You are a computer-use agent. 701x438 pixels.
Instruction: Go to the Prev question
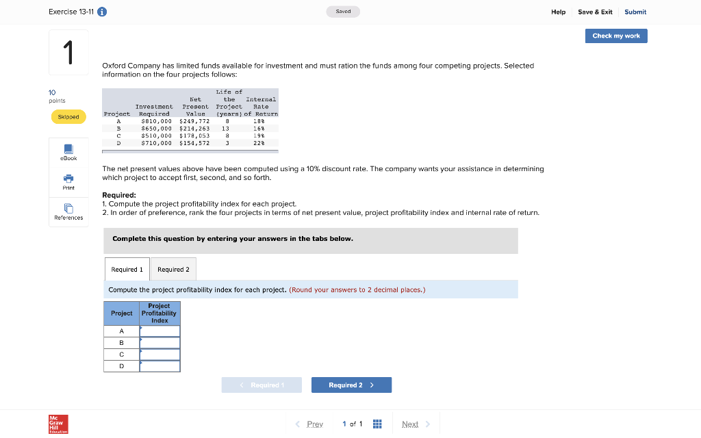pyautogui.click(x=309, y=424)
